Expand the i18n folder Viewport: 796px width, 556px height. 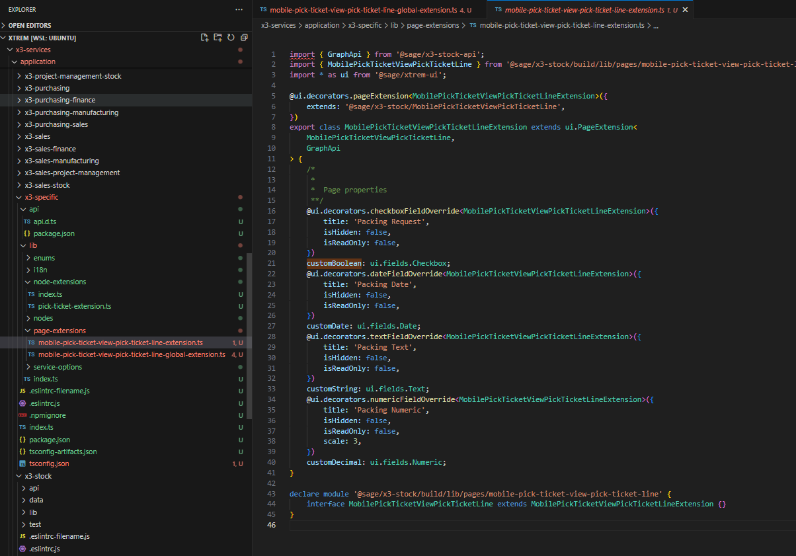pyautogui.click(x=28, y=270)
